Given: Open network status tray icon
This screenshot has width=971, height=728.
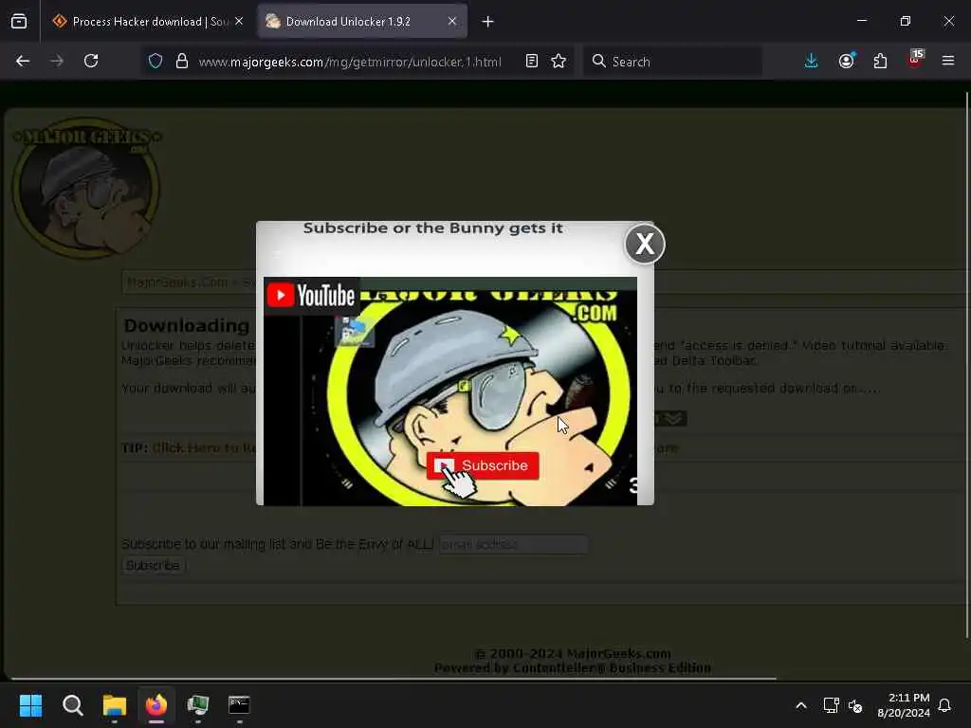Looking at the screenshot, I should [x=831, y=705].
